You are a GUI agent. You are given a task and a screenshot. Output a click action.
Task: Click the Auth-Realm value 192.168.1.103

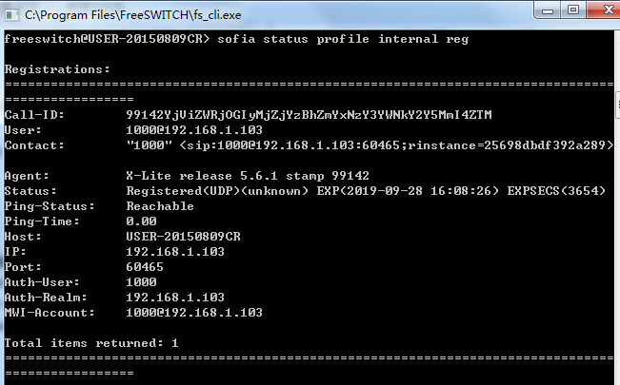[x=175, y=298]
